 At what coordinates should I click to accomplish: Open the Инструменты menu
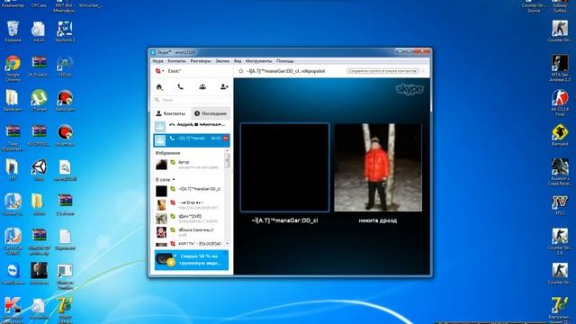point(258,61)
